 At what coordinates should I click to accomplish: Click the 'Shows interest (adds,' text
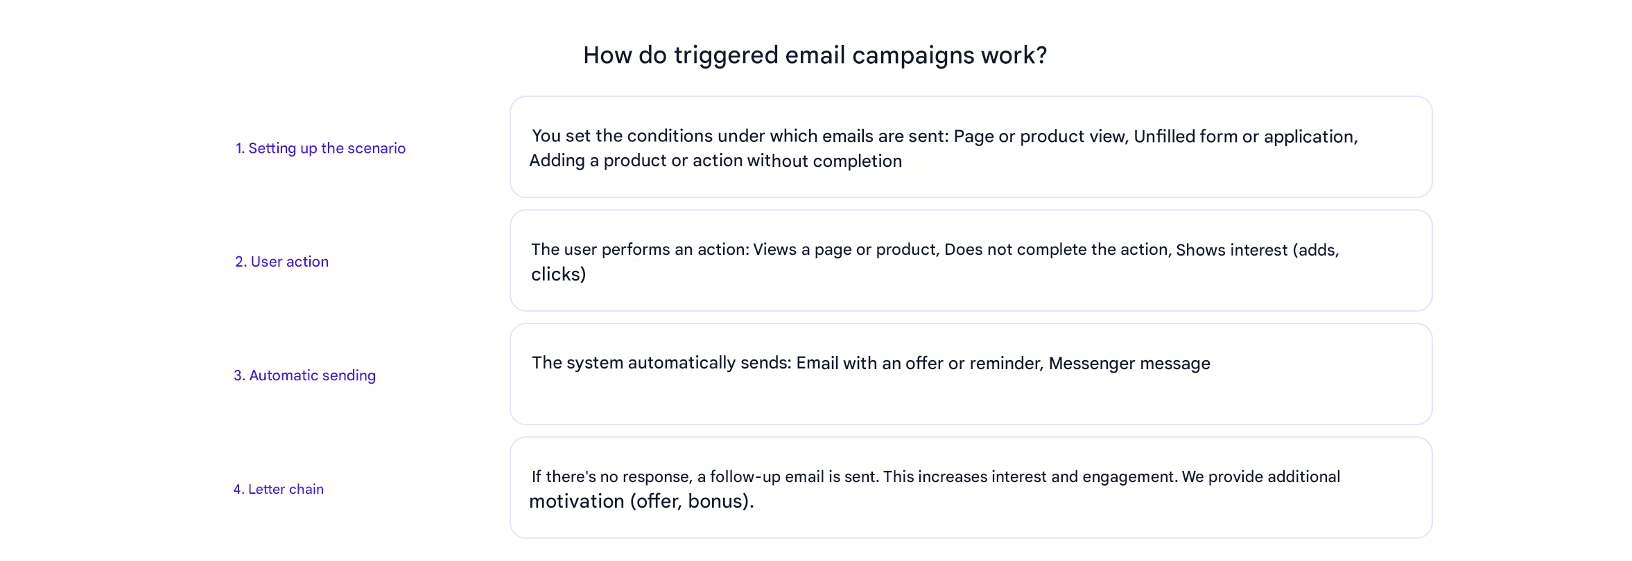1257,250
